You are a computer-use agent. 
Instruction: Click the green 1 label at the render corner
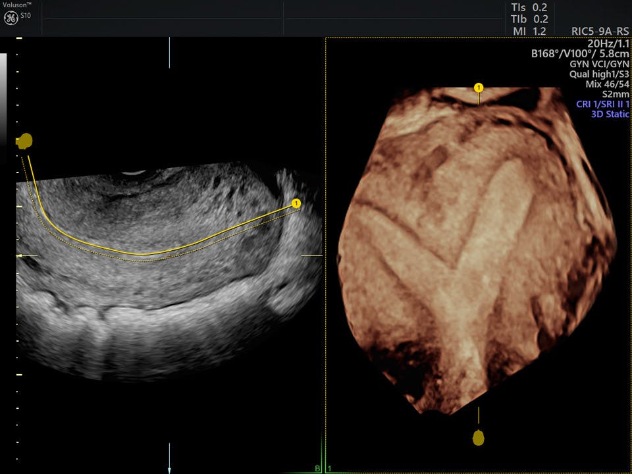tap(330, 469)
